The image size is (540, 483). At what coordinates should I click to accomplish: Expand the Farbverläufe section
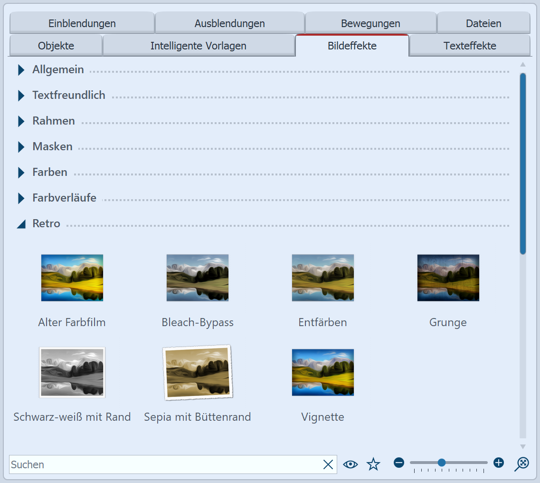click(20, 198)
